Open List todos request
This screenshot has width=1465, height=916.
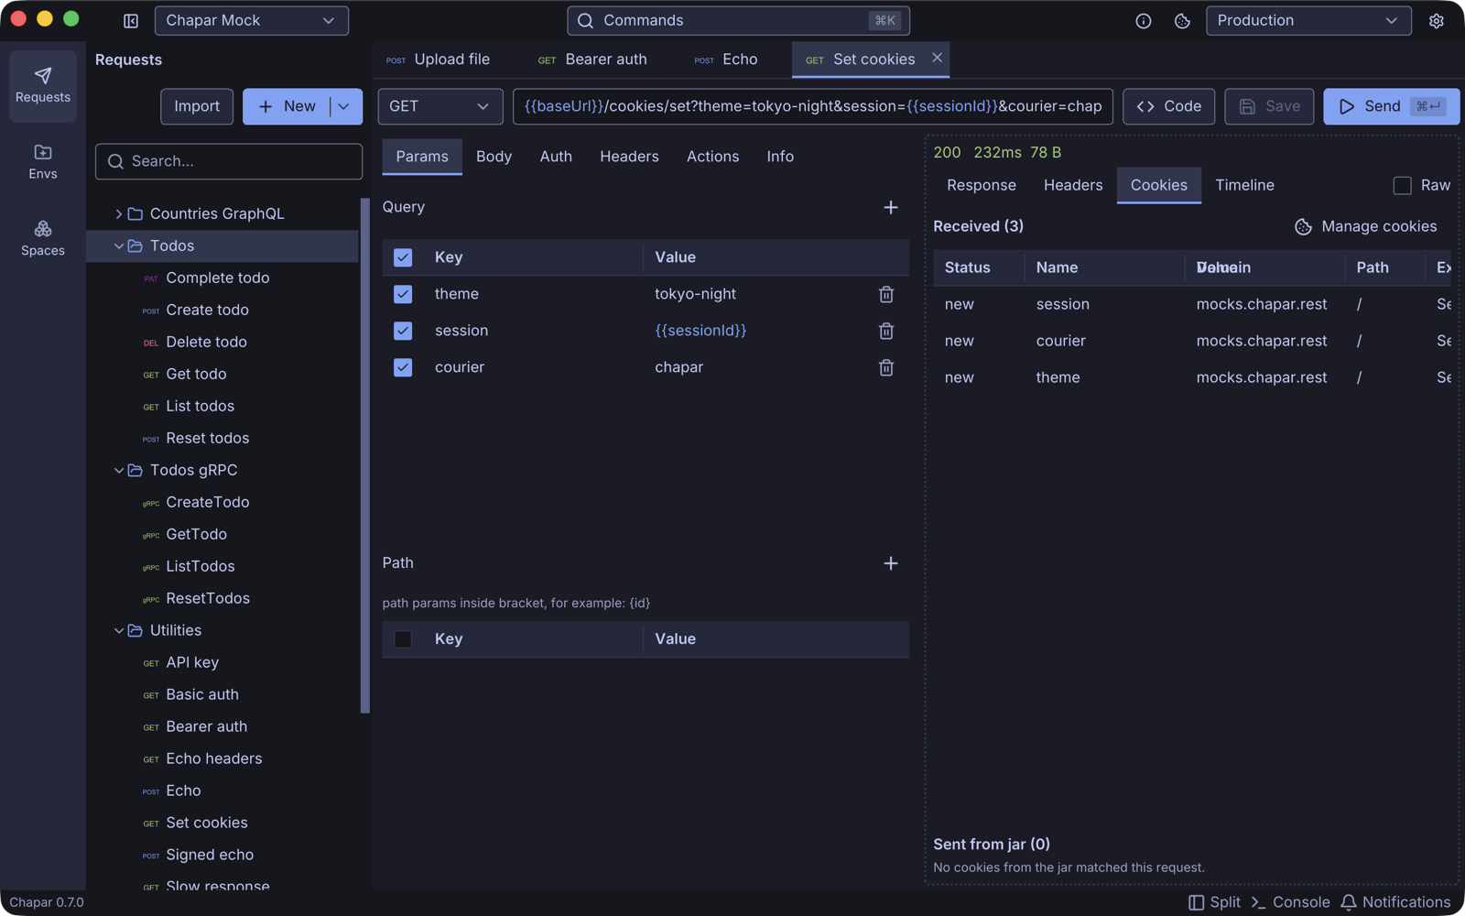point(222,406)
